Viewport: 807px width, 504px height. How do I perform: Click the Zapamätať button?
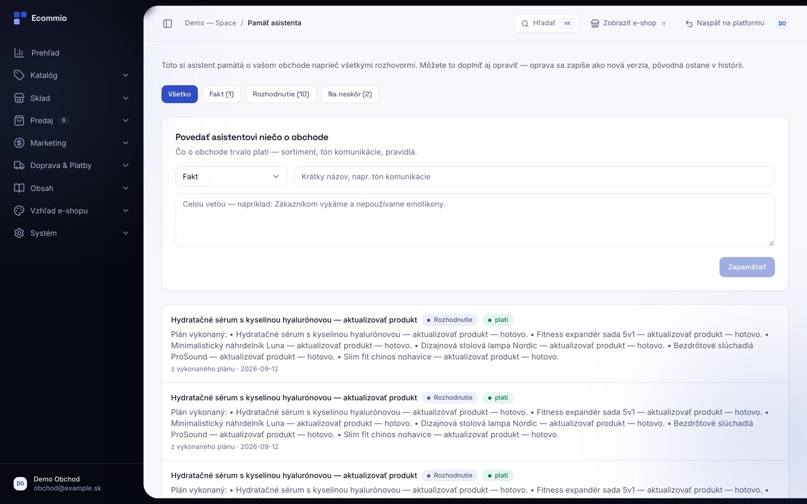pyautogui.click(x=747, y=267)
